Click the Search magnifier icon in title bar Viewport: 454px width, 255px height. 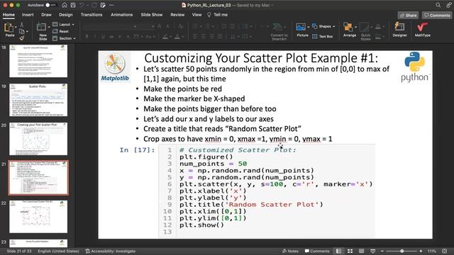pos(438,5)
